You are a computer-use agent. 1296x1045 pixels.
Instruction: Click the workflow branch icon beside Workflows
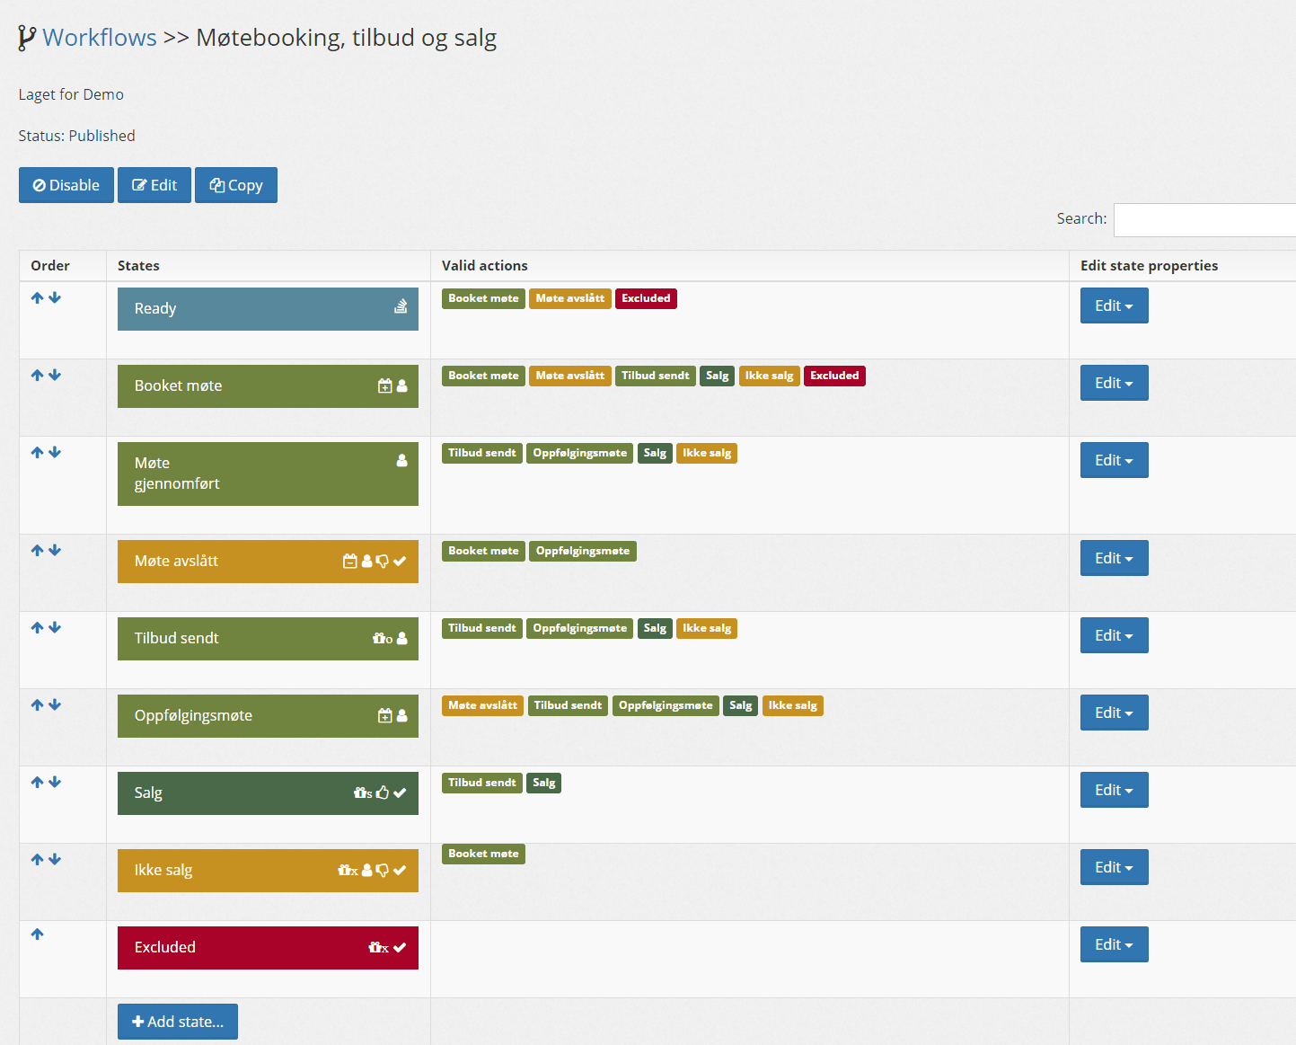pos(27,38)
